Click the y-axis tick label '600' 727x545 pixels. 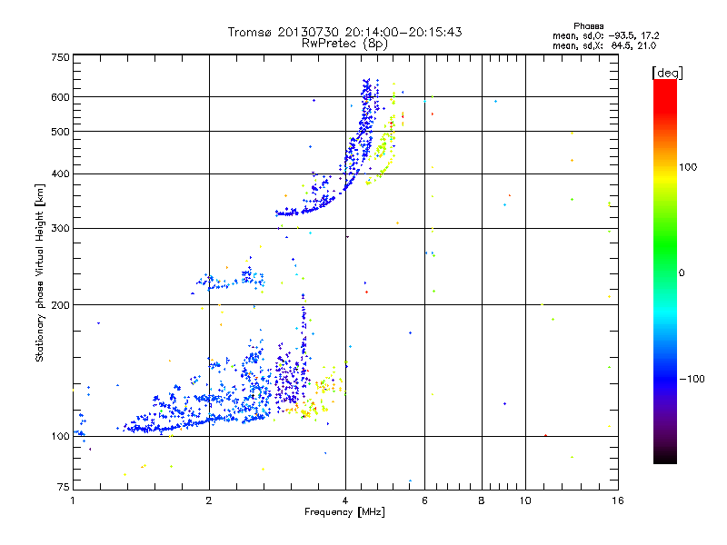coord(60,97)
